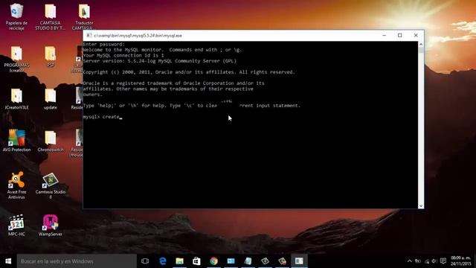Image resolution: width=476 pixels, height=268 pixels.
Task: Show hidden system tray icons chevron
Action: [x=410, y=261]
